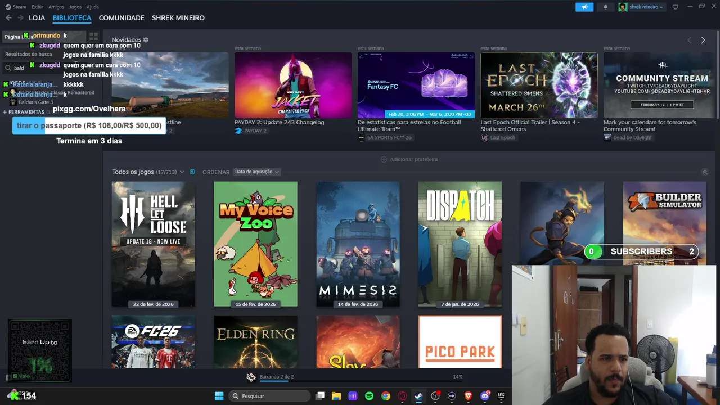Click Adicionar prateleira
Screen dimensions: 720x405
point(409,159)
